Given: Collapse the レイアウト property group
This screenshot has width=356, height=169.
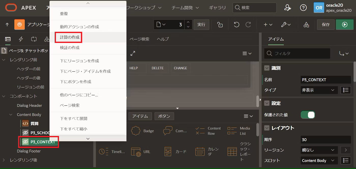Looking at the screenshot, I should pos(267,128).
